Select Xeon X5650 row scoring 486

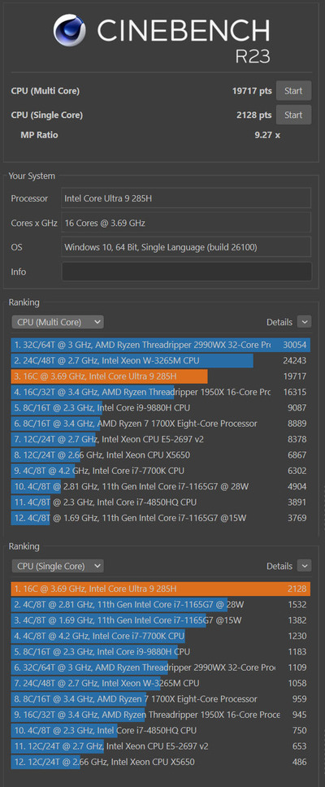tap(161, 762)
